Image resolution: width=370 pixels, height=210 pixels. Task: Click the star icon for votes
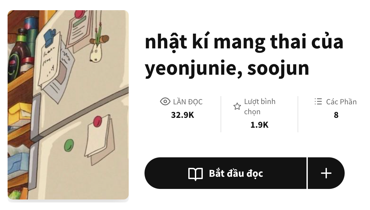(237, 106)
